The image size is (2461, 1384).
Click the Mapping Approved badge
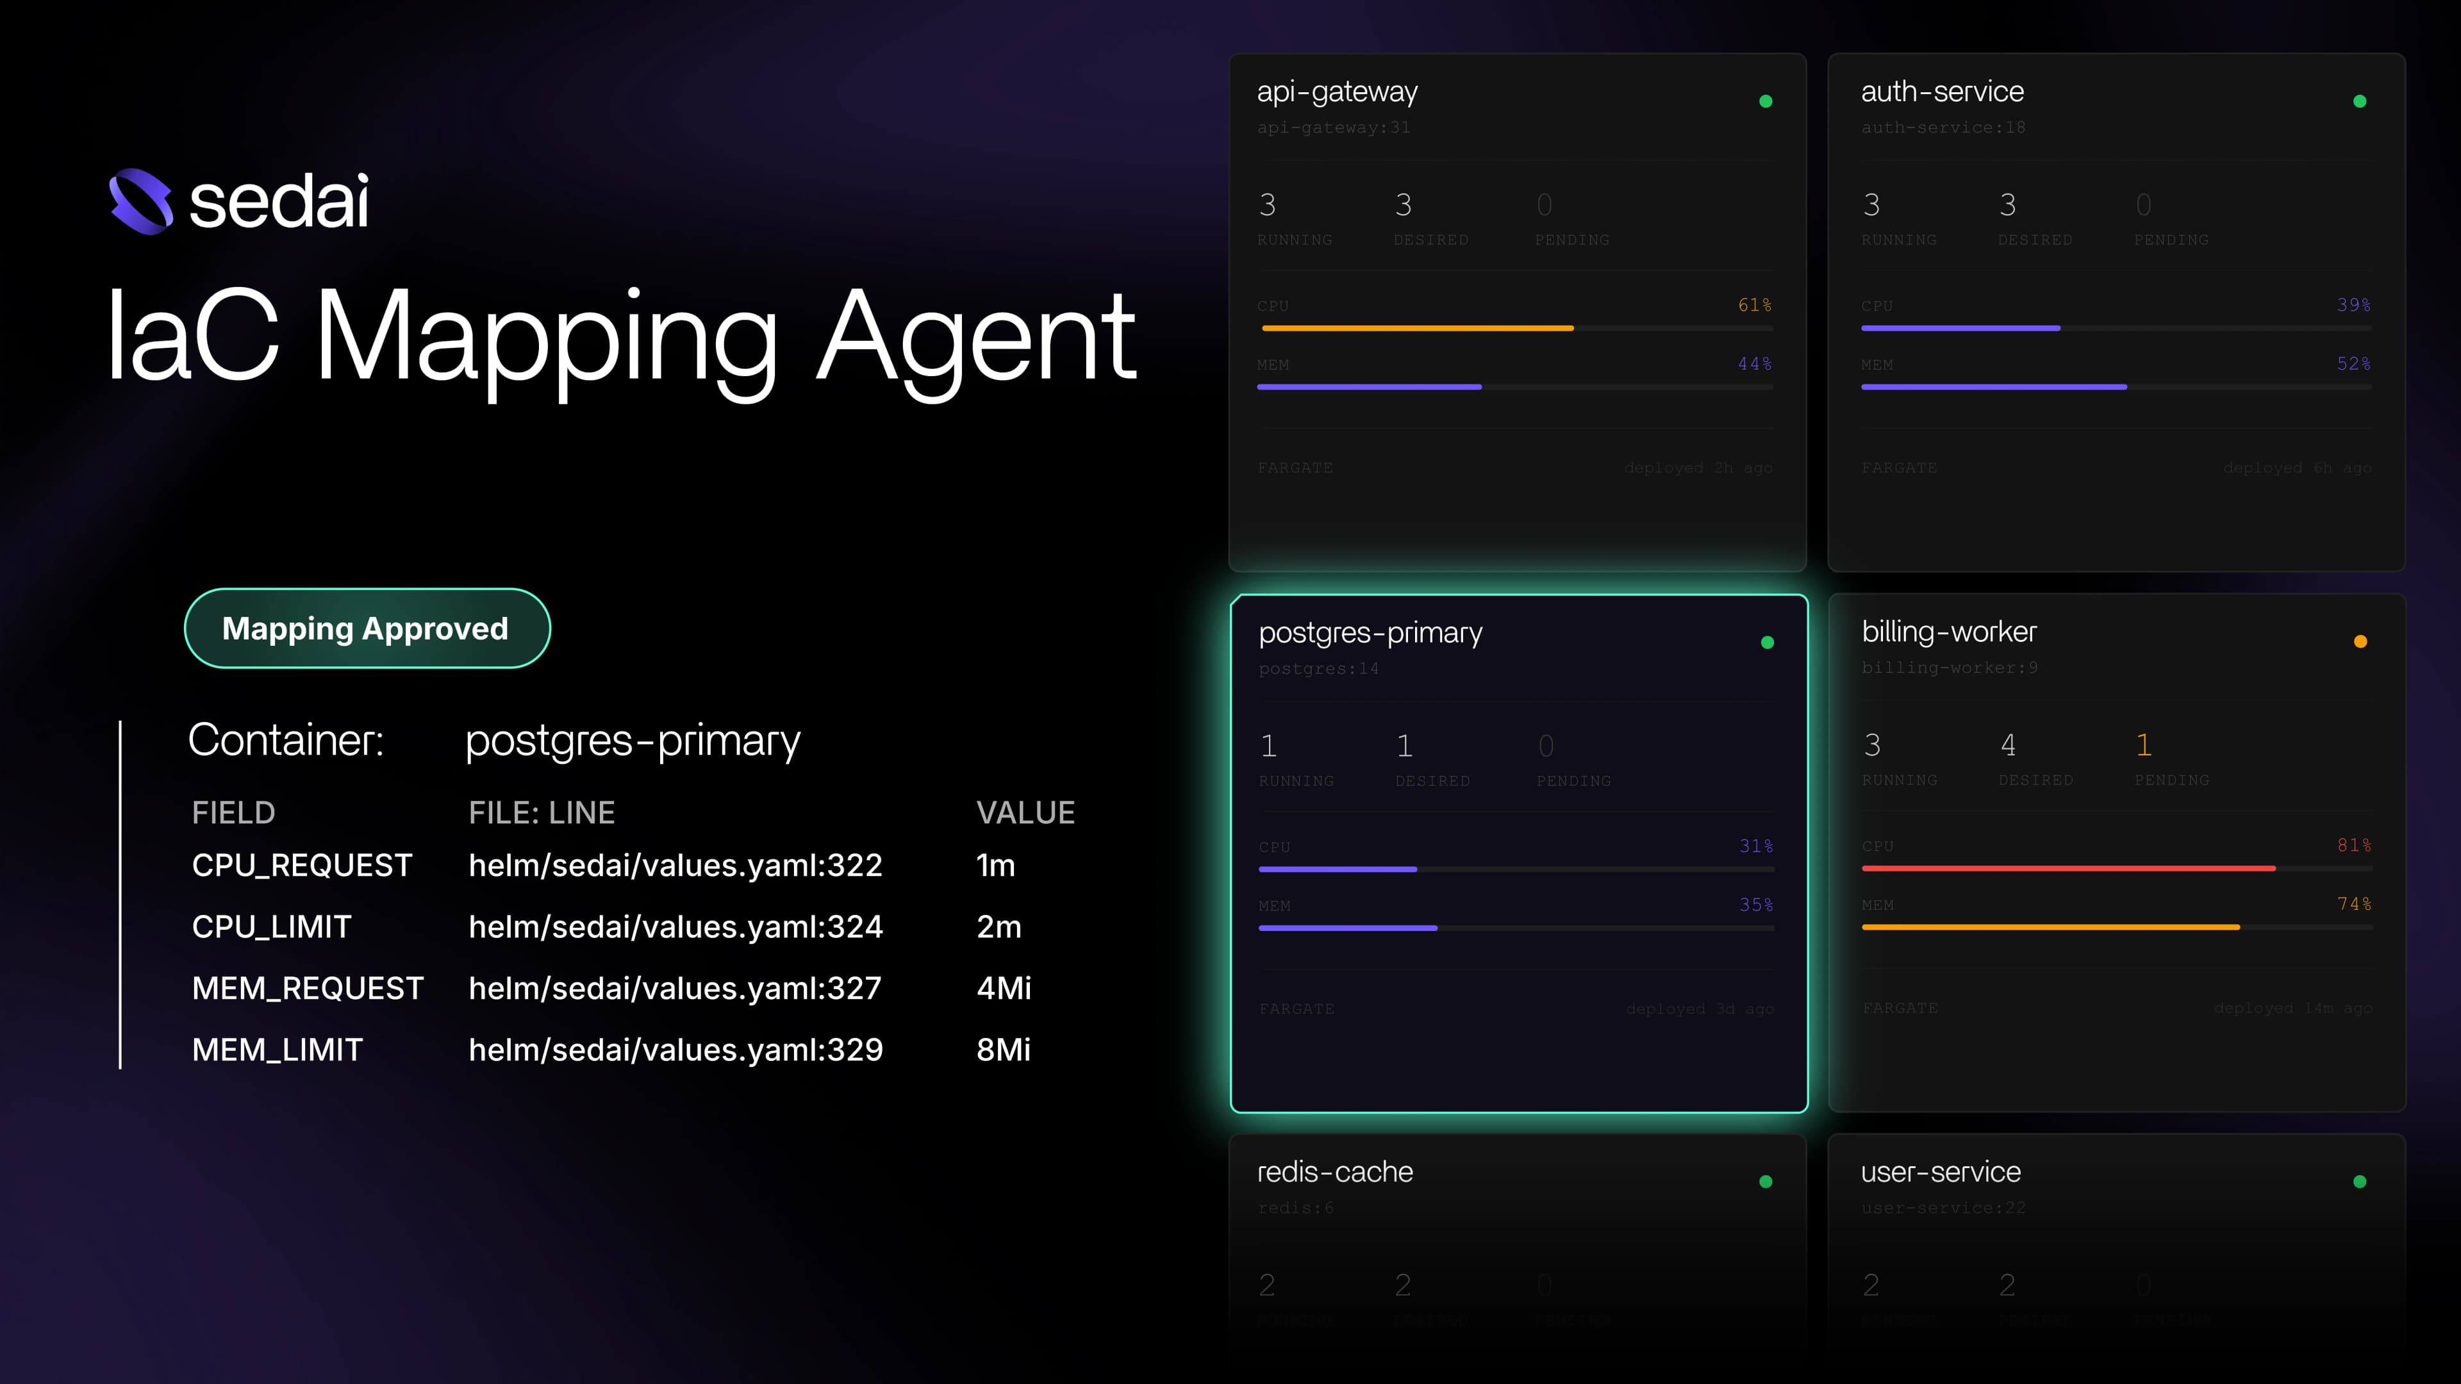[x=367, y=629]
